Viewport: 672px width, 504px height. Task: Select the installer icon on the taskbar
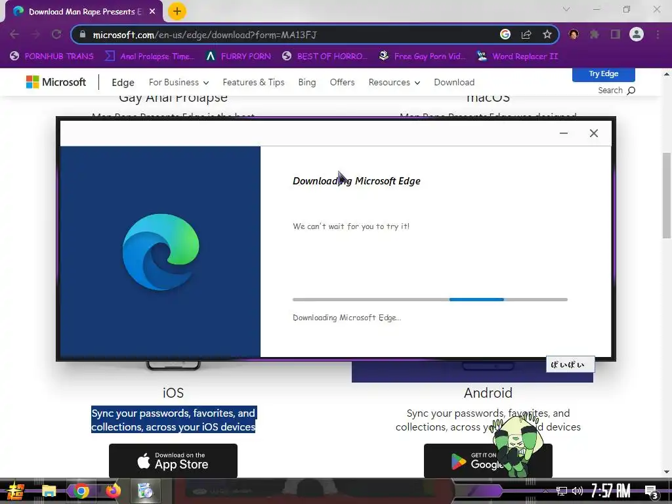pyautogui.click(x=145, y=491)
